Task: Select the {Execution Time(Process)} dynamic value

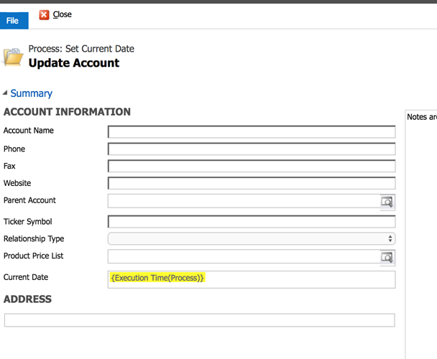Action: [x=157, y=278]
